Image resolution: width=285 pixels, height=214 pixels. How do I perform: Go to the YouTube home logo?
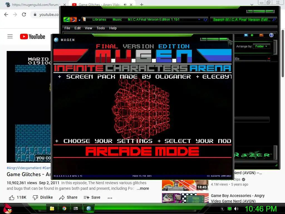point(33,37)
